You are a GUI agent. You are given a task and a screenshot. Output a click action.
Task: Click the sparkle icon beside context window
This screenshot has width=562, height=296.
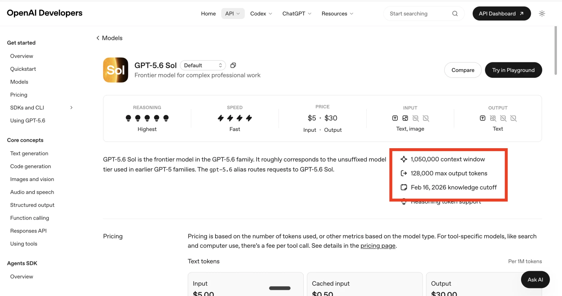[x=404, y=159]
